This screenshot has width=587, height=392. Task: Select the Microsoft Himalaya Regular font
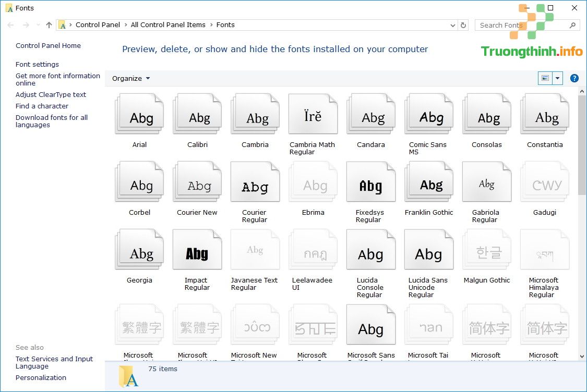click(x=545, y=250)
